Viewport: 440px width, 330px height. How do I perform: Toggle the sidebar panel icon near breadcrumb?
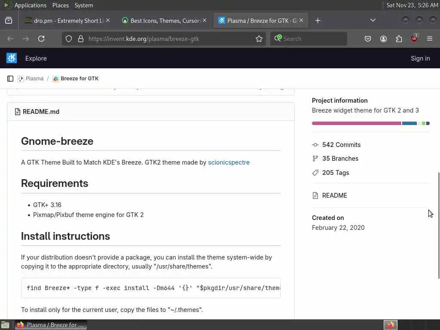tap(10, 79)
